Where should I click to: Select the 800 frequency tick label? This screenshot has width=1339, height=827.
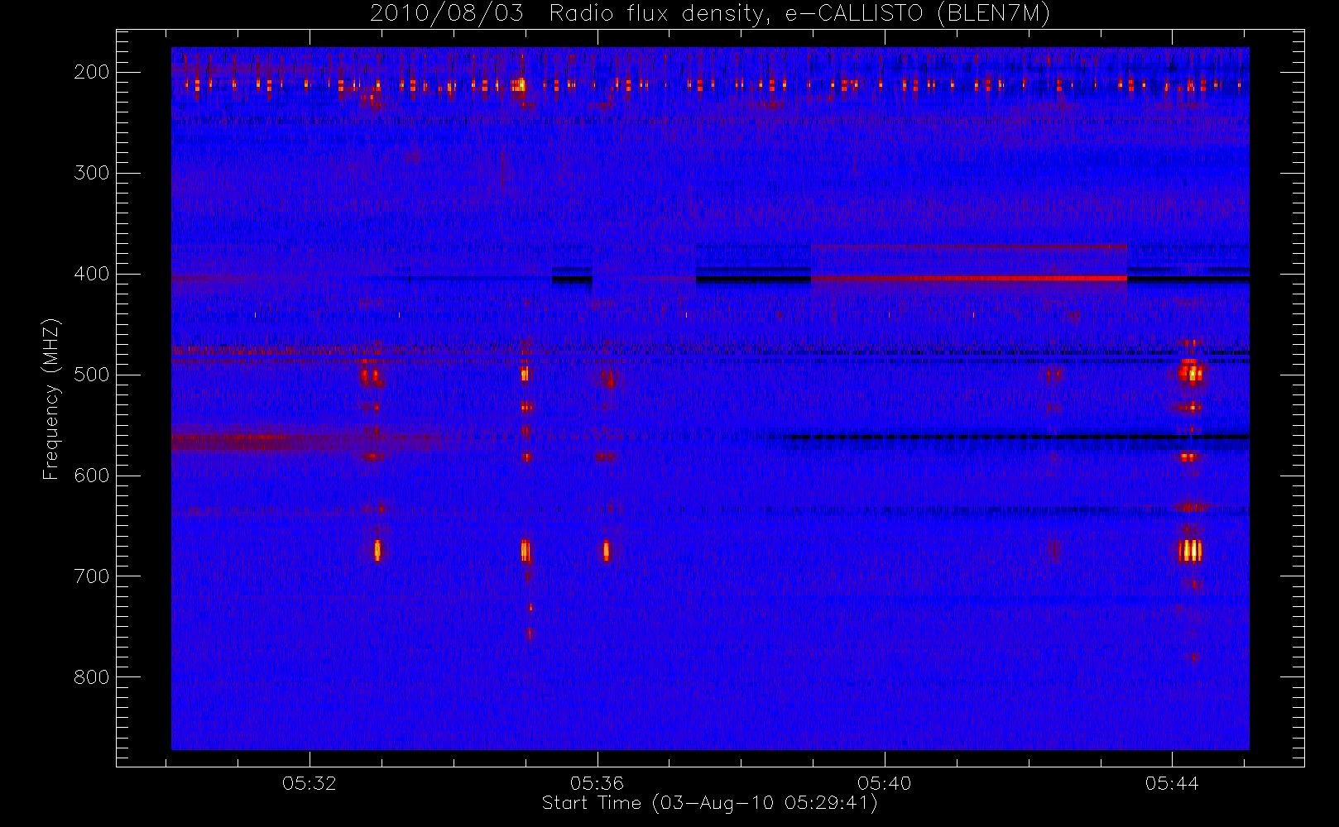tap(91, 677)
